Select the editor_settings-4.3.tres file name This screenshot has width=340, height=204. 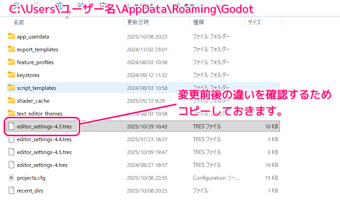[x=44, y=127]
